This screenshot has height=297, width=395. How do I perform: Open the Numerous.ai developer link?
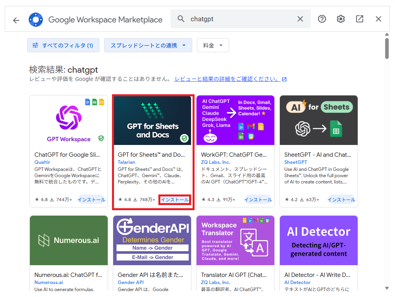[49, 282]
